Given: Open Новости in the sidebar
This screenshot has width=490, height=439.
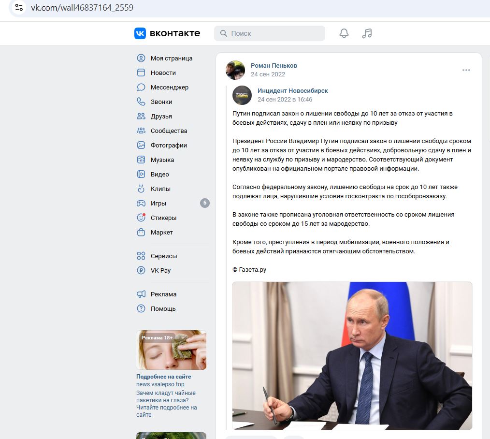Looking at the screenshot, I should pos(171,73).
